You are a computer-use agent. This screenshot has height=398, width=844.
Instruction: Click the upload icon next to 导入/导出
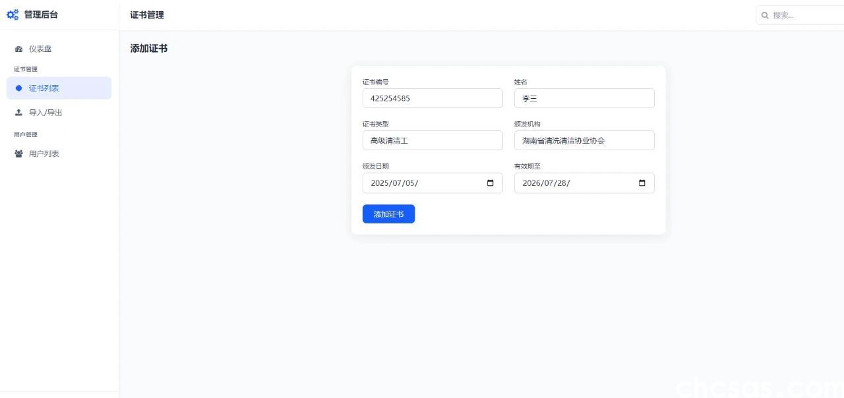tap(18, 113)
